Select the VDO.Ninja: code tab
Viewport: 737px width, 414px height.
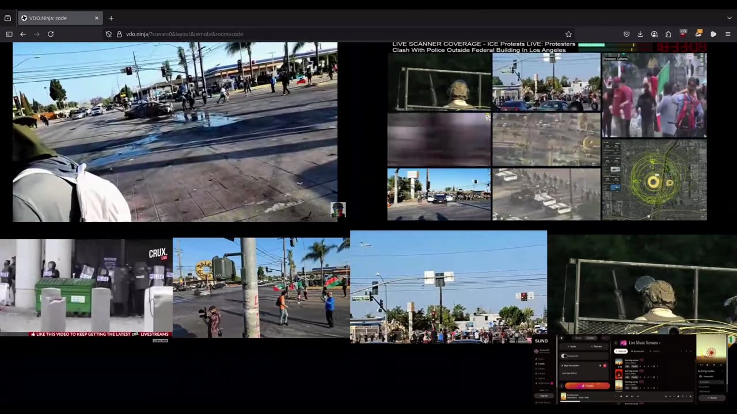[60, 18]
